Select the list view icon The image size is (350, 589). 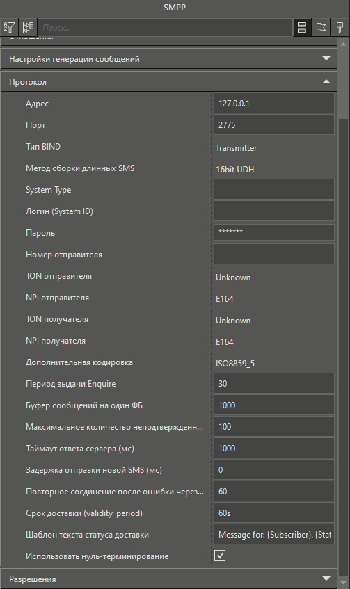tap(302, 27)
